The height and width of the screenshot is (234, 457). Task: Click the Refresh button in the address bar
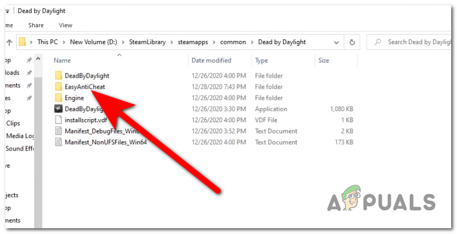tap(352, 42)
